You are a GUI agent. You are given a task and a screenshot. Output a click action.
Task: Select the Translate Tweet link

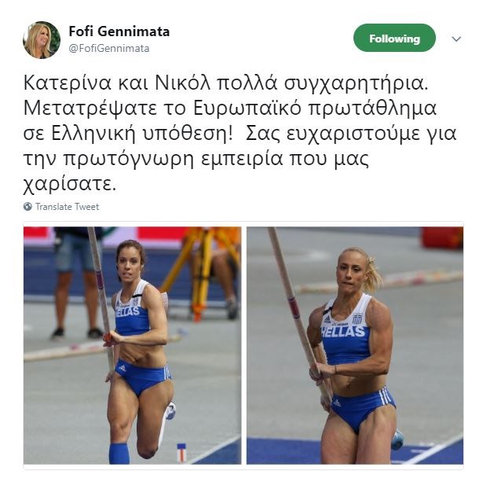coord(68,206)
